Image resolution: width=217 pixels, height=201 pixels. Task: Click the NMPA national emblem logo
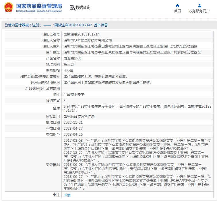[9, 7]
